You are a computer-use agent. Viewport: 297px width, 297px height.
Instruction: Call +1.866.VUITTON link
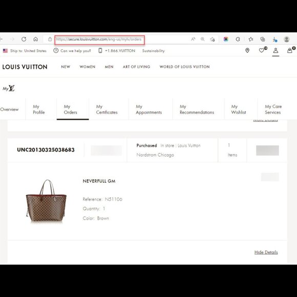120,51
